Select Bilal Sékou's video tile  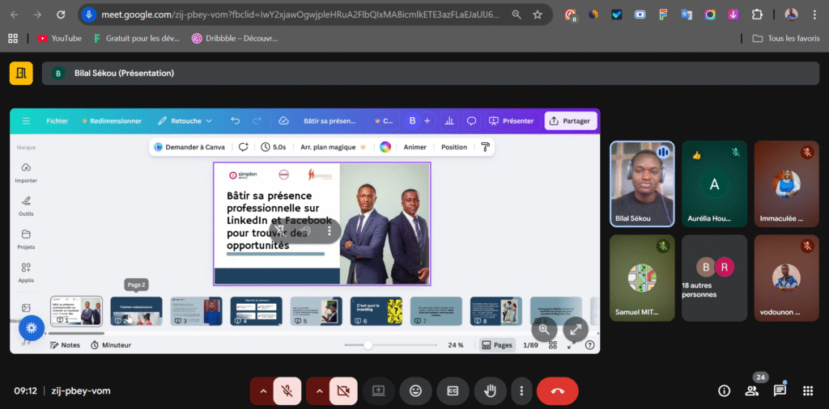click(x=642, y=184)
